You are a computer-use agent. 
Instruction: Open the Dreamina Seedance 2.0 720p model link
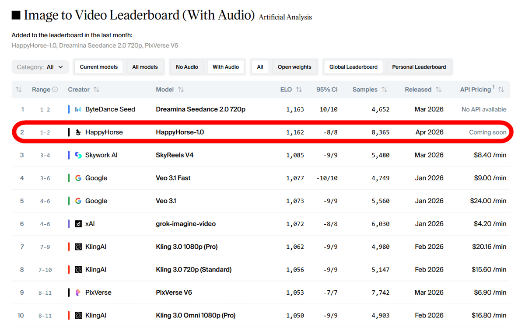[x=200, y=109]
